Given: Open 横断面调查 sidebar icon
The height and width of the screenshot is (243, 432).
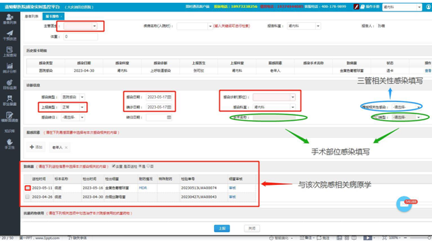Looking at the screenshot, I should pos(9,117).
